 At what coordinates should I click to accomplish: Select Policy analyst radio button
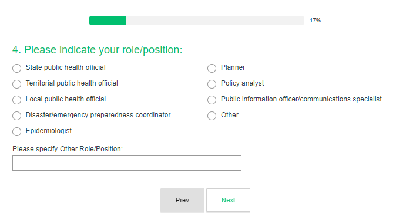click(212, 84)
